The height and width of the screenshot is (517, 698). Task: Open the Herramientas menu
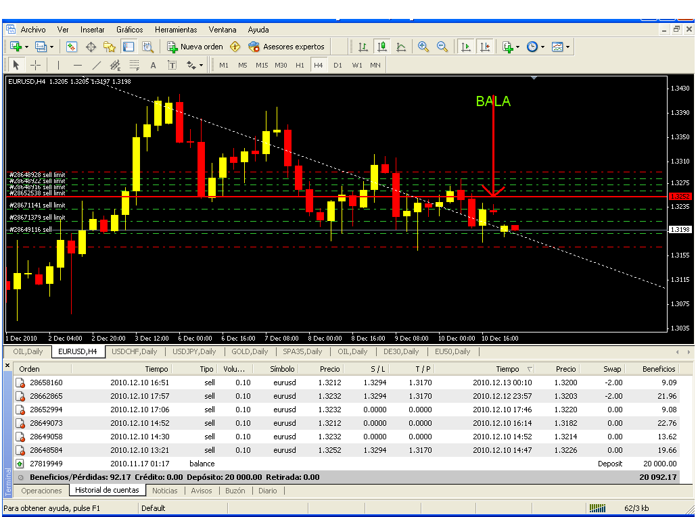176,30
